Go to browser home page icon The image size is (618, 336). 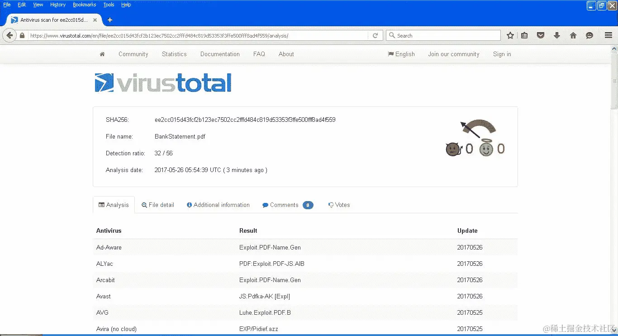coord(573,35)
